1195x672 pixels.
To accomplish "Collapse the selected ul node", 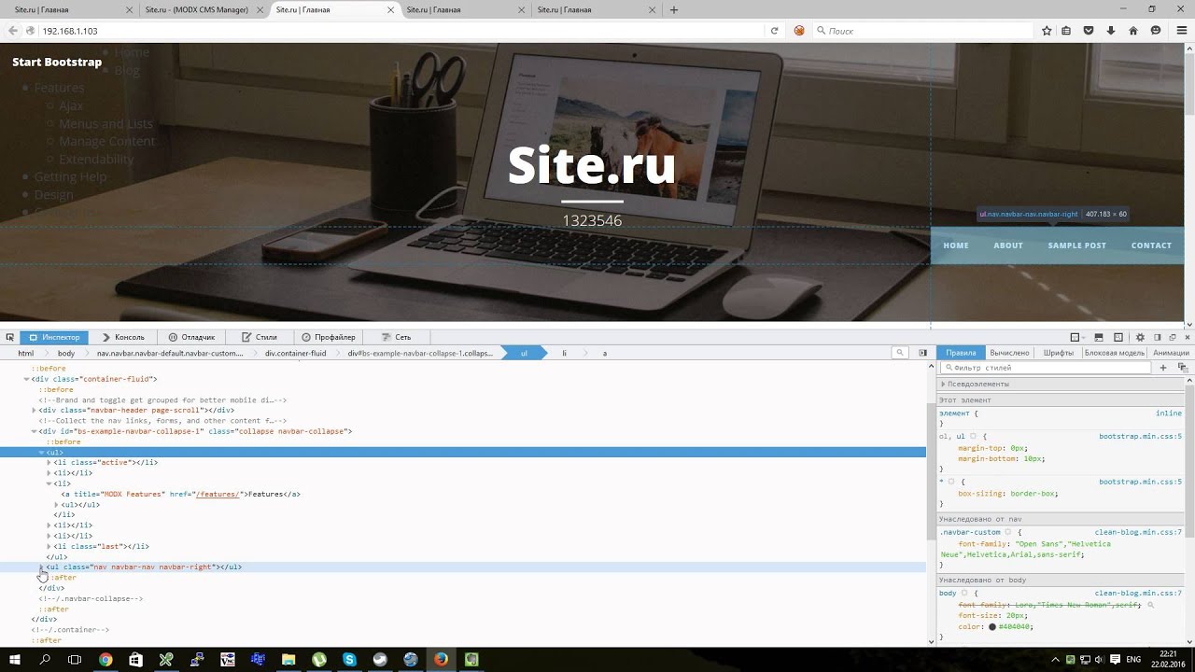I will click(41, 452).
